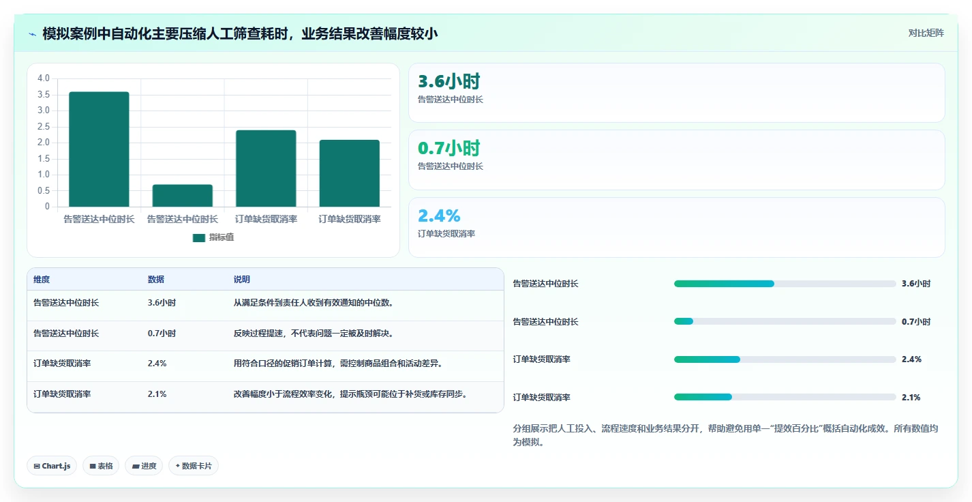Viewport: 972px width, 502px height.
Task: Click the 数据 table column header
Action: pos(156,280)
